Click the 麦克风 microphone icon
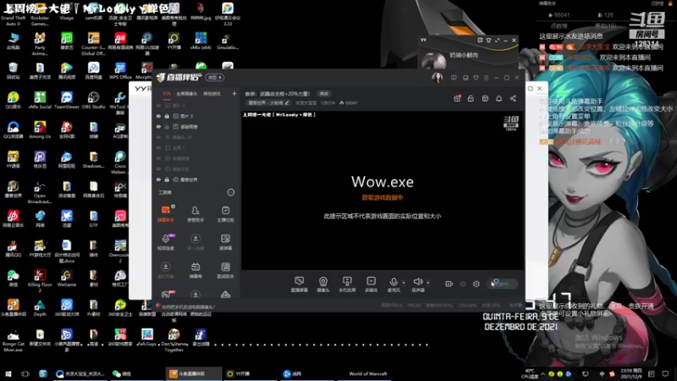Image resolution: width=677 pixels, height=381 pixels. [394, 282]
